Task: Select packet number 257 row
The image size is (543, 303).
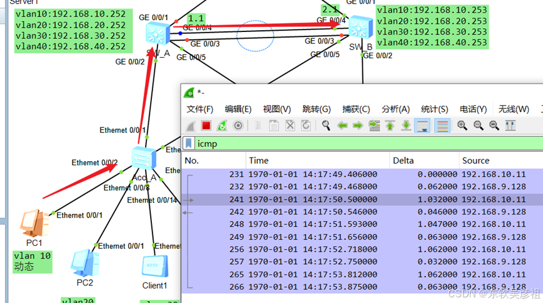Action: 362,262
